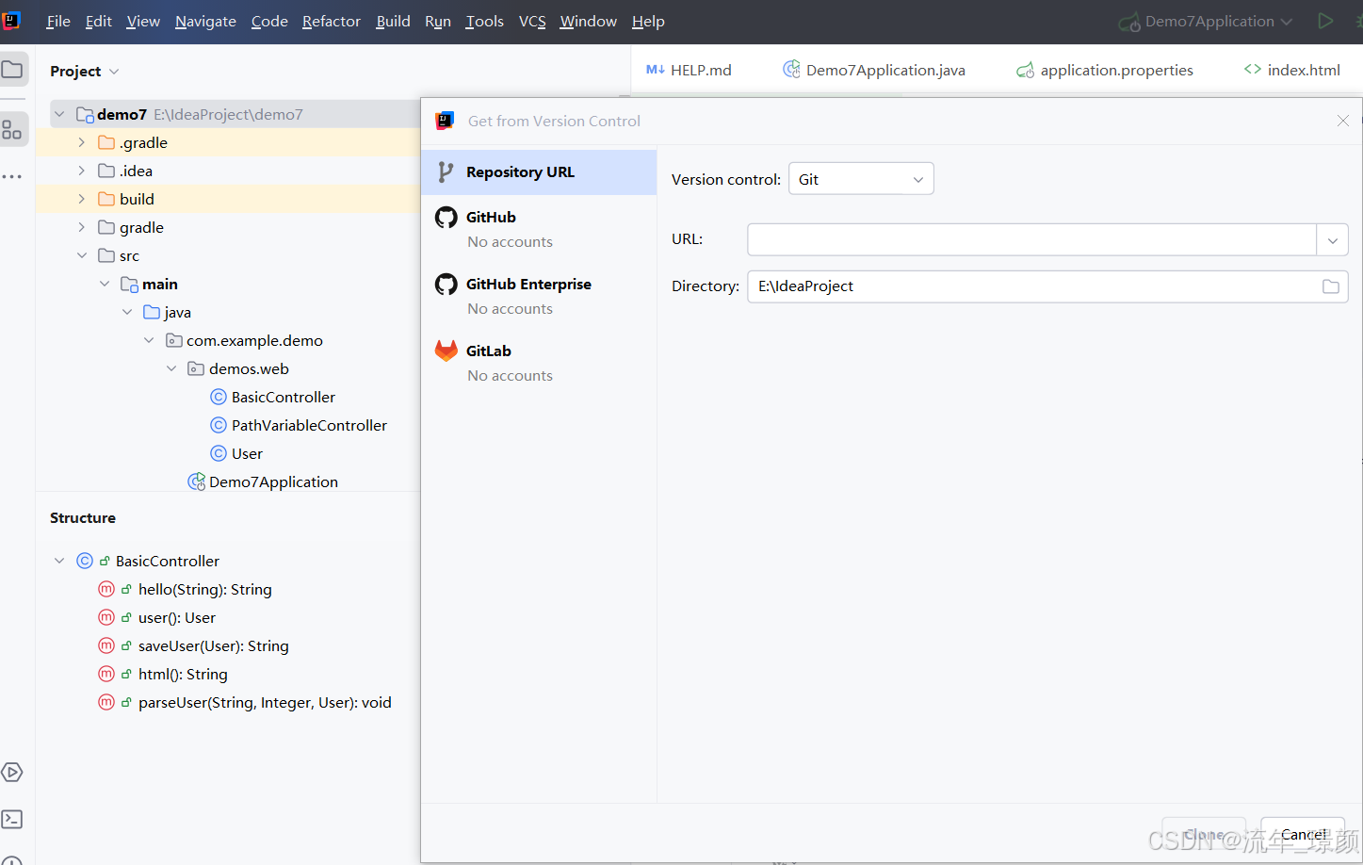The width and height of the screenshot is (1363, 865).
Task: Select PathVariableController in Project tree
Action: [x=309, y=425]
